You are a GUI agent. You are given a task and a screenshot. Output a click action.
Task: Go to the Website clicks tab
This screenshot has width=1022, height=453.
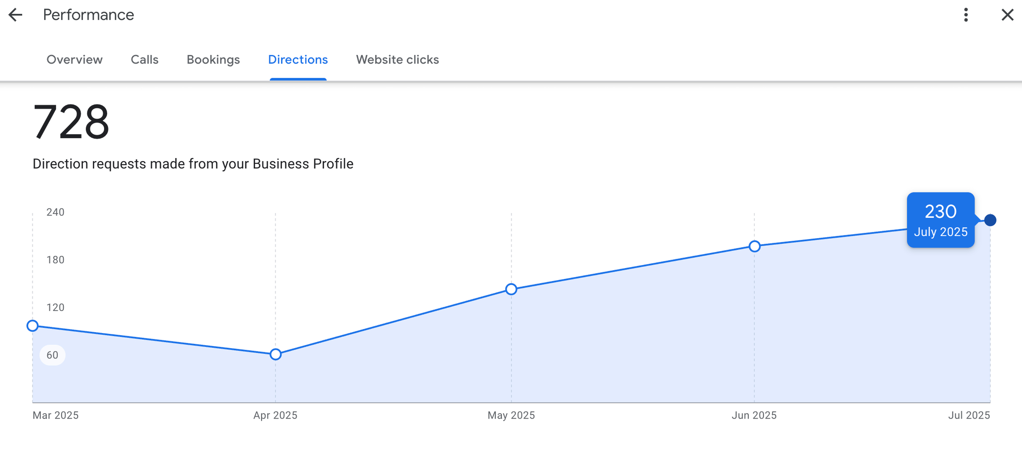397,60
